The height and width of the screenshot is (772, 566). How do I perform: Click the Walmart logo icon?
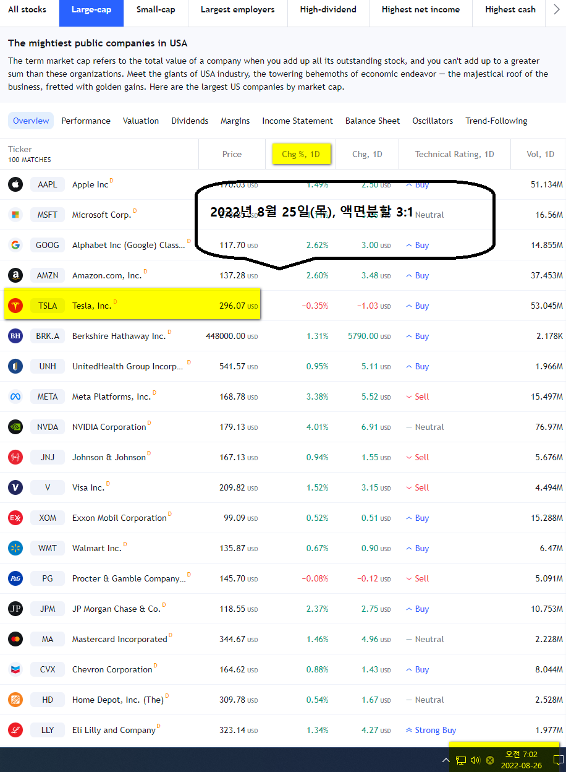[15, 548]
